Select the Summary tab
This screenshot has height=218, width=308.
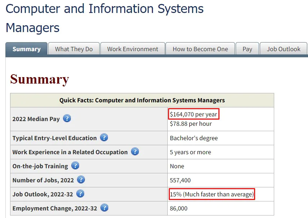coord(27,49)
